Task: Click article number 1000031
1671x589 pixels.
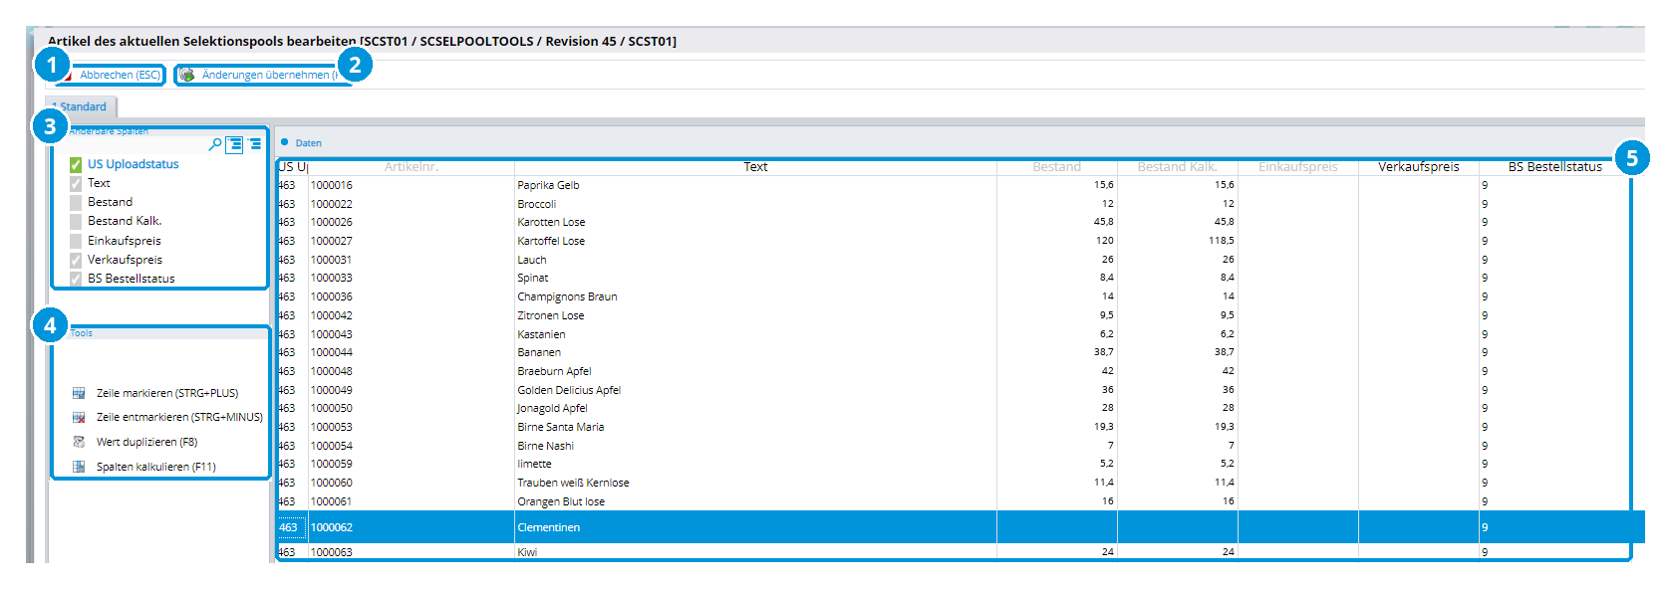Action: pyautogui.click(x=331, y=260)
